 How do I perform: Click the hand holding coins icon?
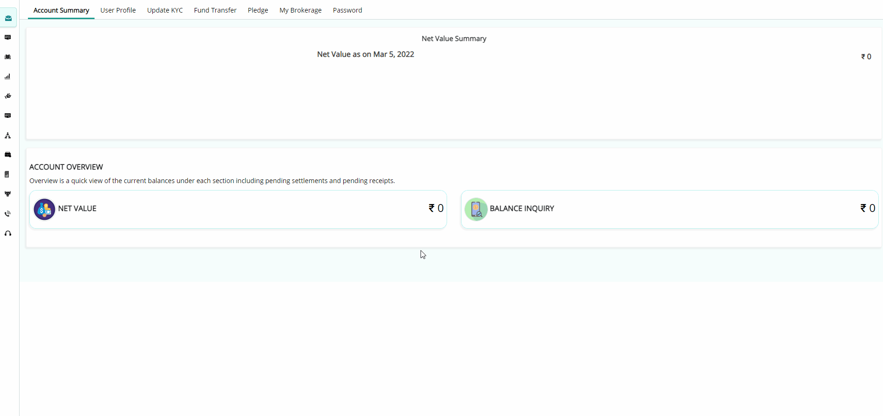click(x=8, y=96)
